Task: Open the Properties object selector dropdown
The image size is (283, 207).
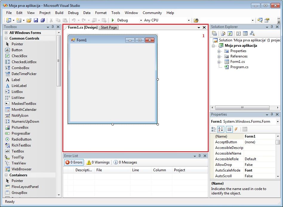Action: point(278,122)
